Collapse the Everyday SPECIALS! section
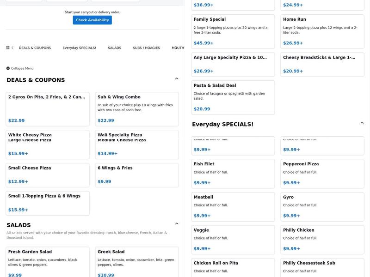The height and width of the screenshot is (277, 370). (x=362, y=123)
